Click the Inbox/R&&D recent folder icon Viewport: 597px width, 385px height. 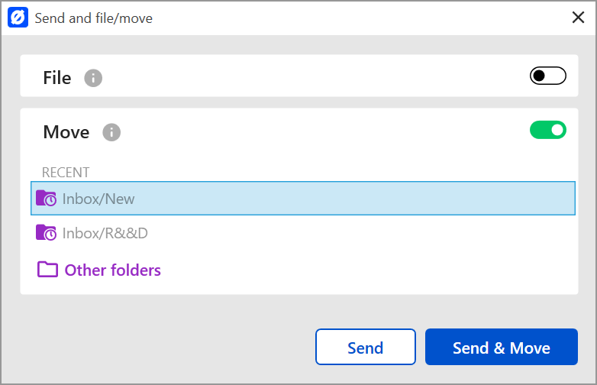(46, 233)
